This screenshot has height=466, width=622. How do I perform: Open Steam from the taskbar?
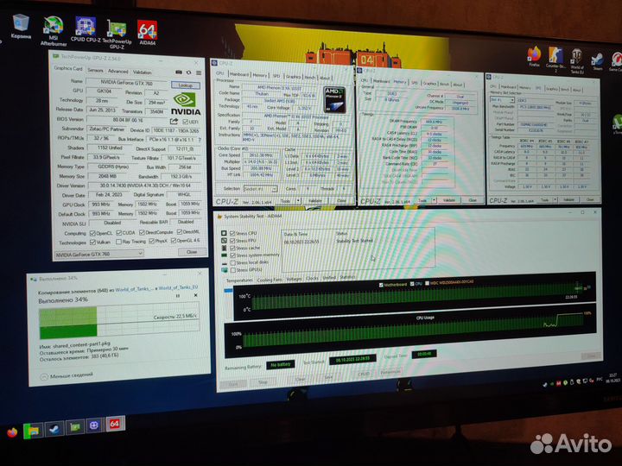coord(54,428)
